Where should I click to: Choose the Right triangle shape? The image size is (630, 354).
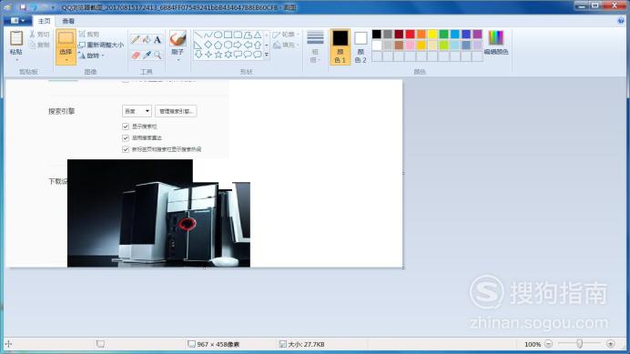tap(198, 45)
